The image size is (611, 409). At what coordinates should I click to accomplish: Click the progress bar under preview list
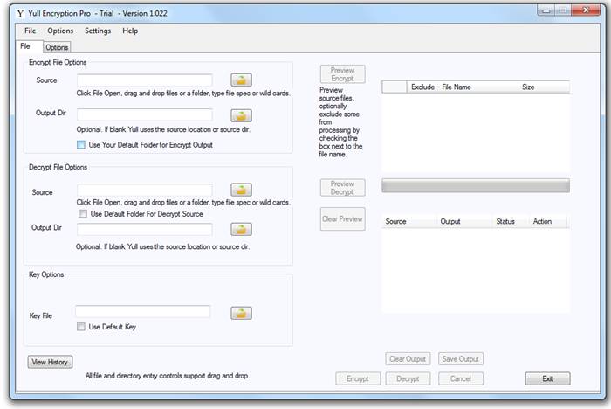coord(475,186)
